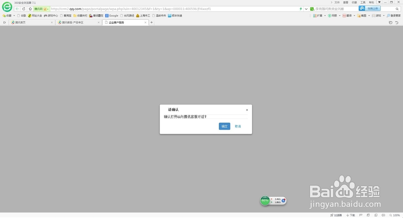Click the blue plus icon on speed widget
The width and height of the screenshot is (403, 218).
pos(283,201)
